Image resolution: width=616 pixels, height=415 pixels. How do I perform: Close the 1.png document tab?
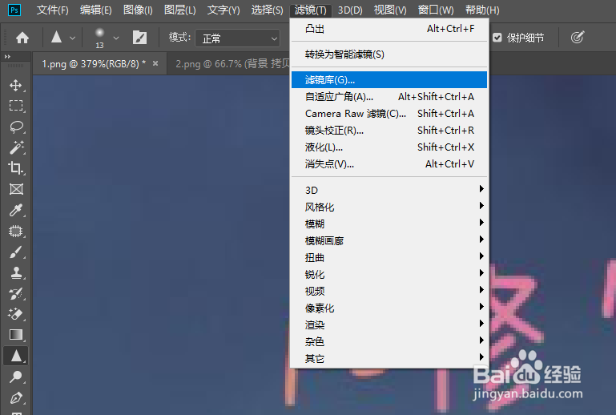pyautogui.click(x=155, y=63)
